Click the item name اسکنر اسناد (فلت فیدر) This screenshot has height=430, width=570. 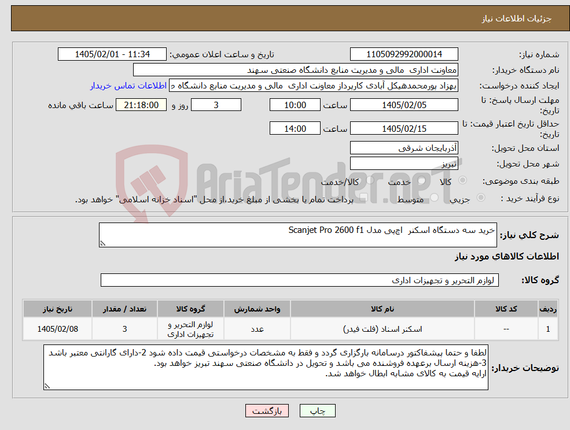(x=382, y=329)
